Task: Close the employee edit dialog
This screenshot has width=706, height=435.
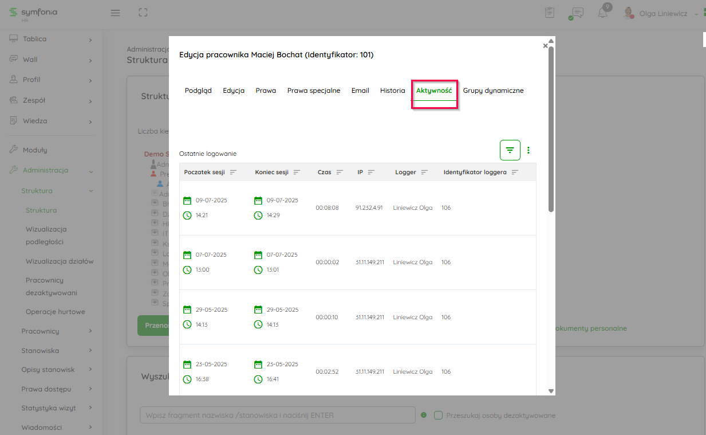Action: tap(545, 46)
